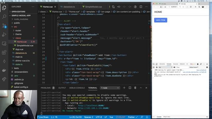Open JavaScript context 'top' dropdown

tap(165, 67)
